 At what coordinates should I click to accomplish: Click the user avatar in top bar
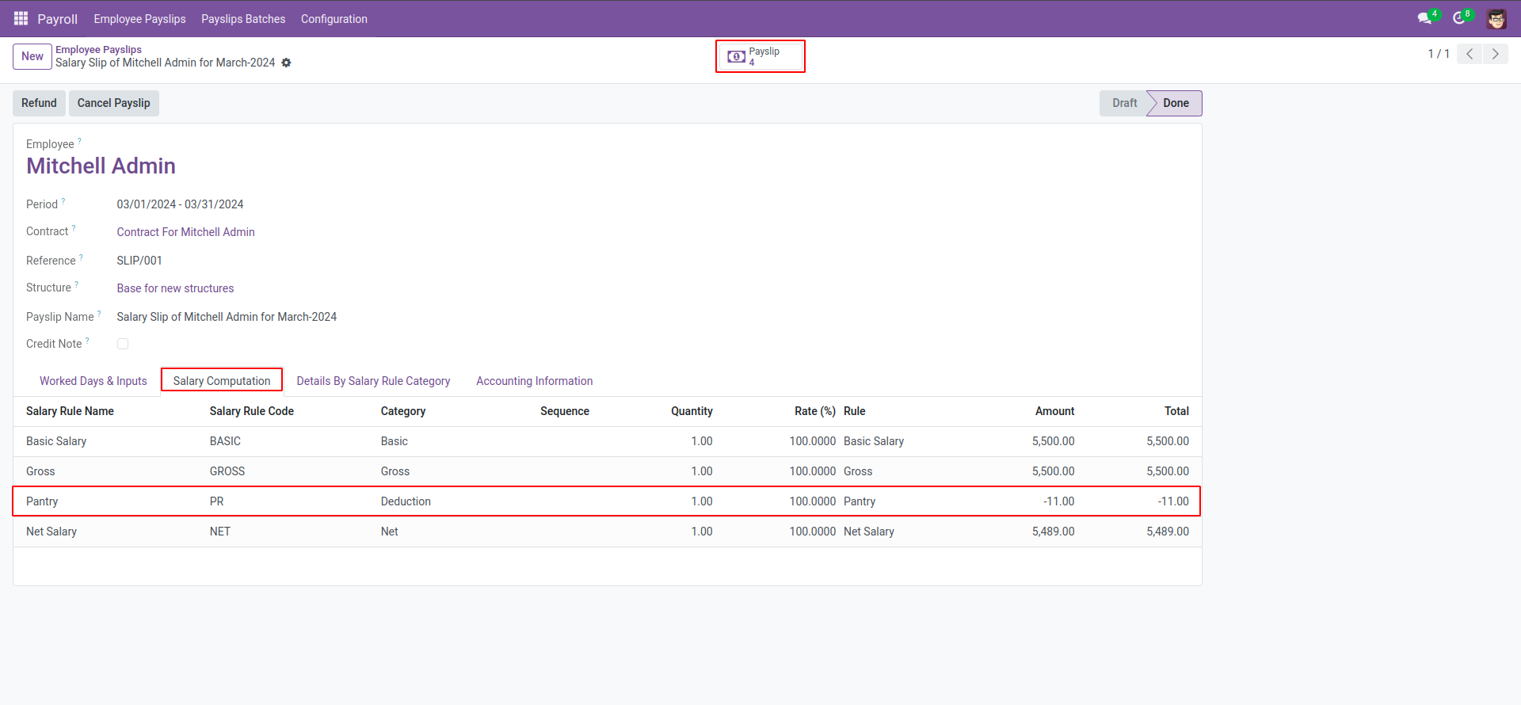(1496, 19)
